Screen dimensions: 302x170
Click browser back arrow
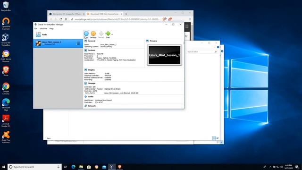51,19
